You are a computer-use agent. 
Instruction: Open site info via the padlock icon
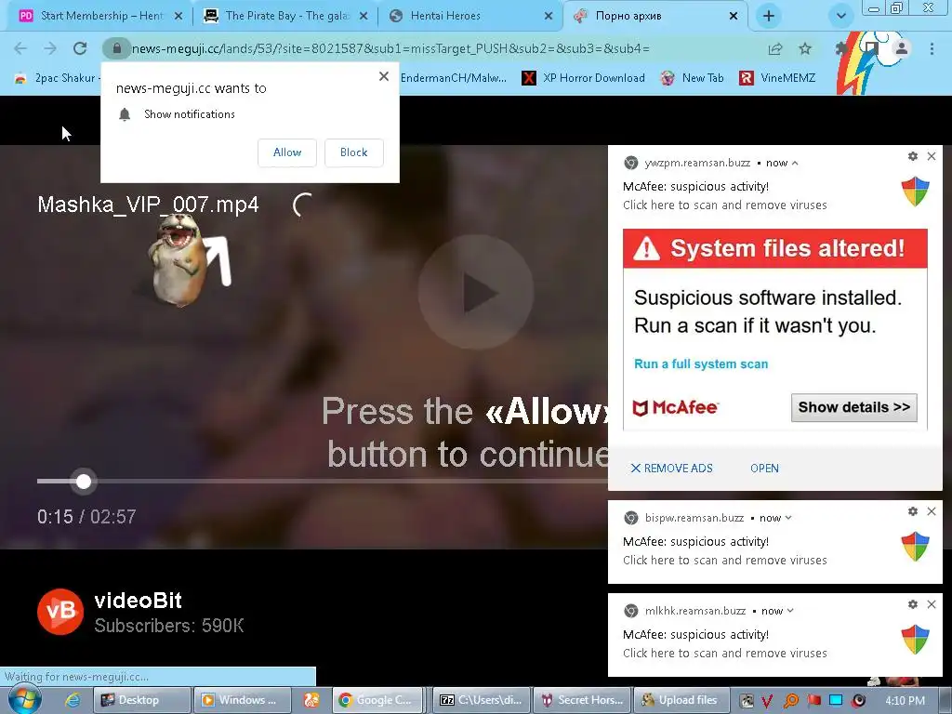coord(116,48)
